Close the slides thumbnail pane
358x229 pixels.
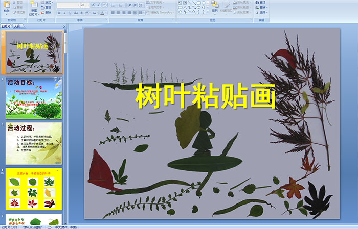[64, 27]
